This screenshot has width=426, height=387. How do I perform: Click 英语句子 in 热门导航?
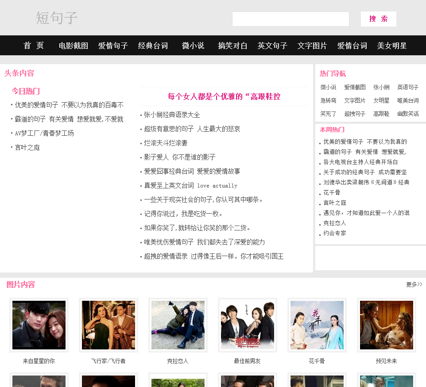coord(408,87)
